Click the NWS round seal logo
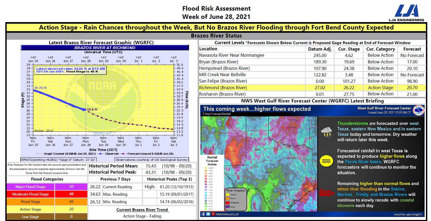 [x=418, y=110]
